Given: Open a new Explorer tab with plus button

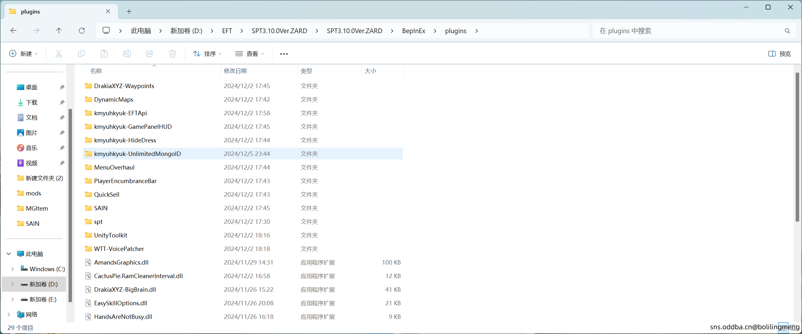Looking at the screenshot, I should pos(129,11).
